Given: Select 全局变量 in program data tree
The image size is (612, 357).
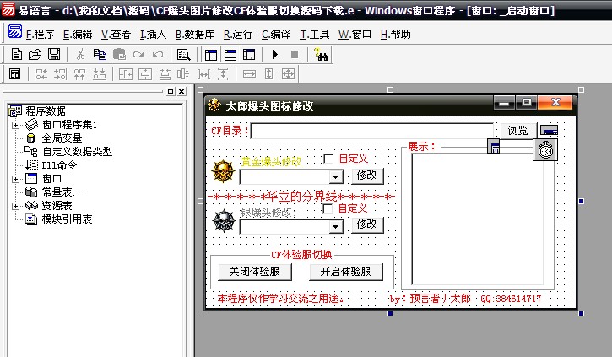Looking at the screenshot, I should coord(62,138).
